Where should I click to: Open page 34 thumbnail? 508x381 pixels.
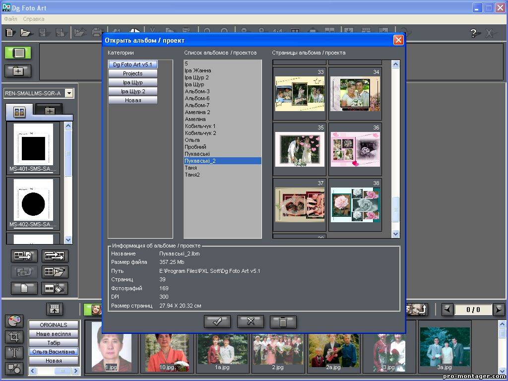pyautogui.click(x=355, y=94)
